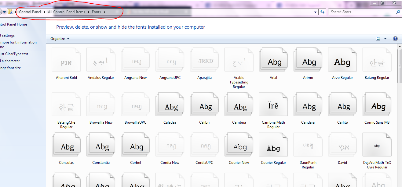The width and height of the screenshot is (402, 187).
Task: Go to Control Panel breadcrumb
Action: click(30, 12)
